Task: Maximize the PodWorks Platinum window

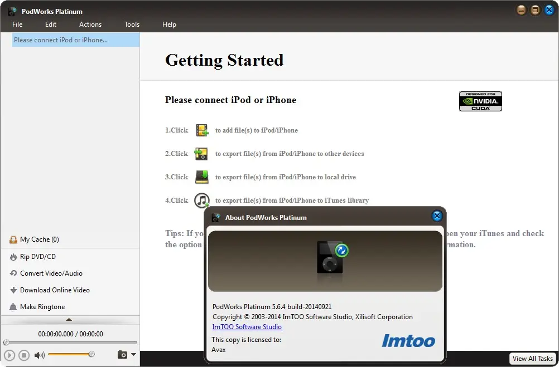Action: tap(535, 10)
